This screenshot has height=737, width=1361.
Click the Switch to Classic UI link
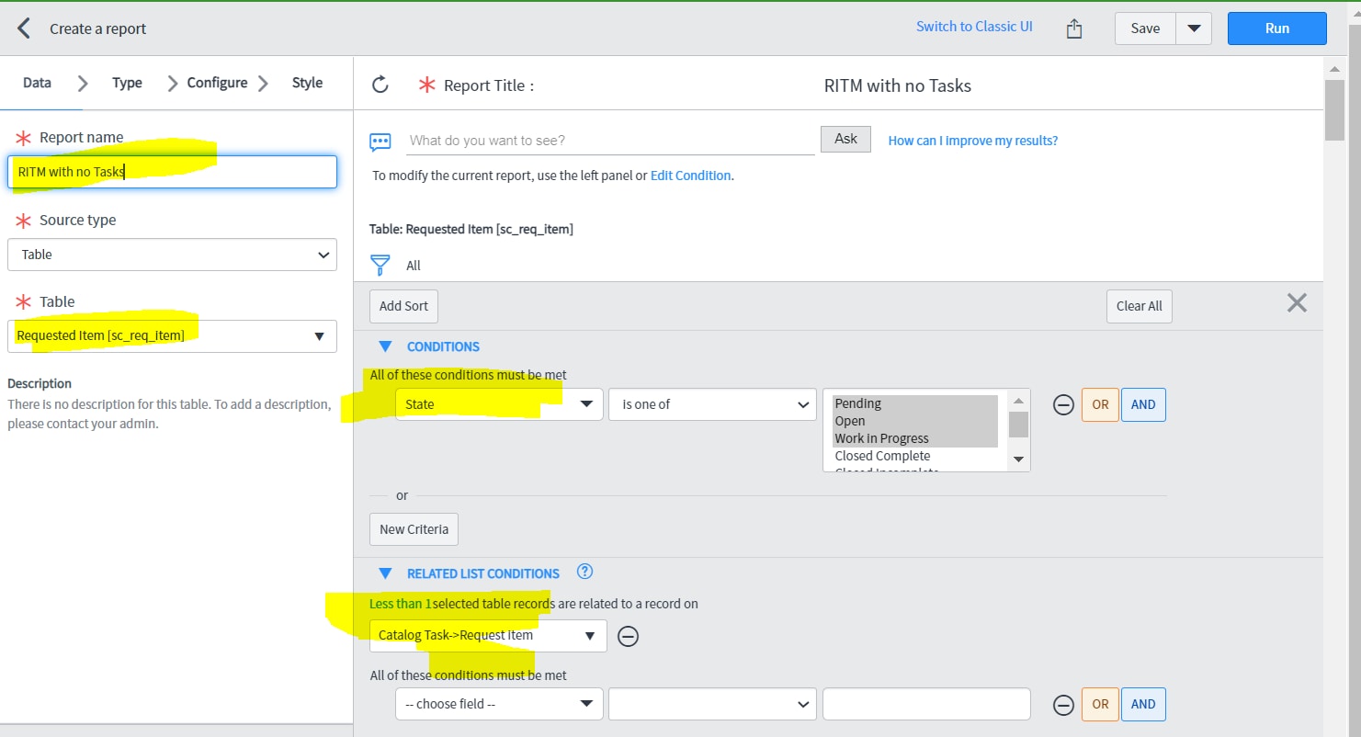tap(974, 27)
